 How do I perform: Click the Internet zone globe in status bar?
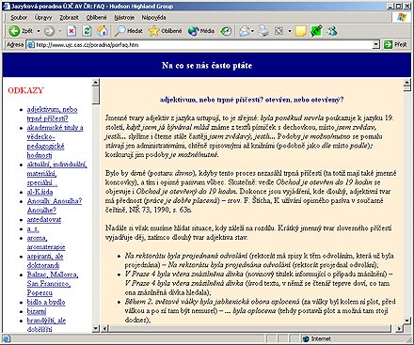coord(306,338)
